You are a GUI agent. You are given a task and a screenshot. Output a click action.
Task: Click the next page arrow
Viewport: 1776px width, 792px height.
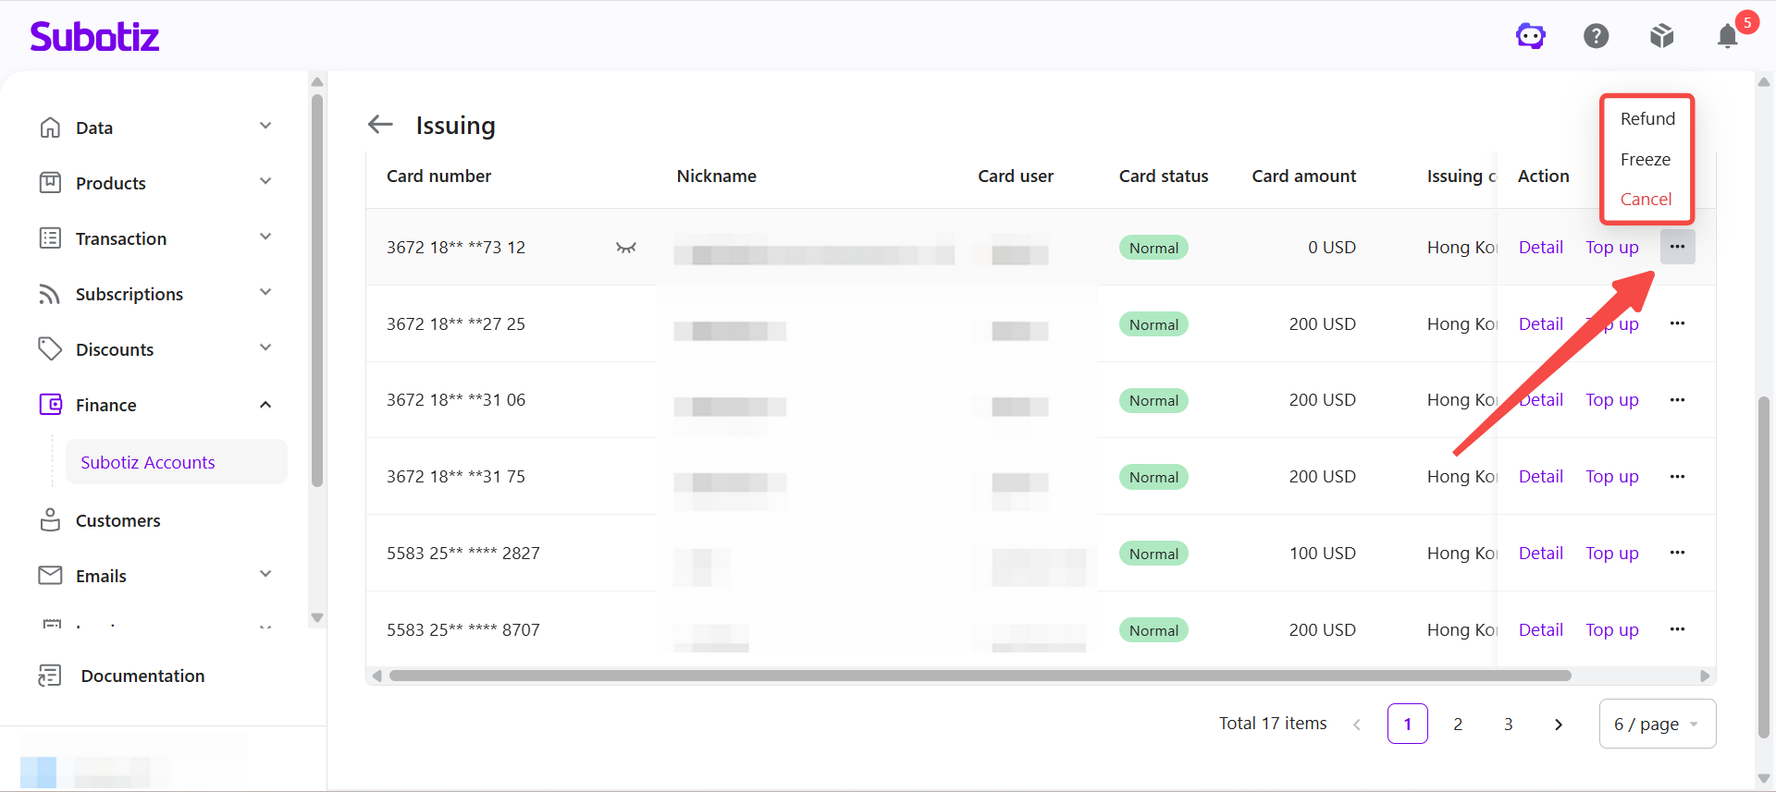(x=1559, y=724)
